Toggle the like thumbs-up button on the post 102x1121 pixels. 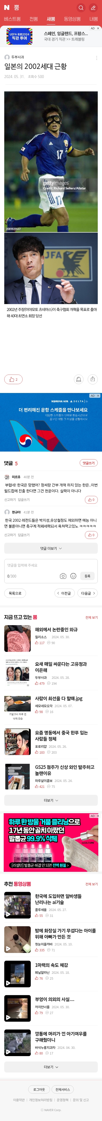(x=14, y=379)
